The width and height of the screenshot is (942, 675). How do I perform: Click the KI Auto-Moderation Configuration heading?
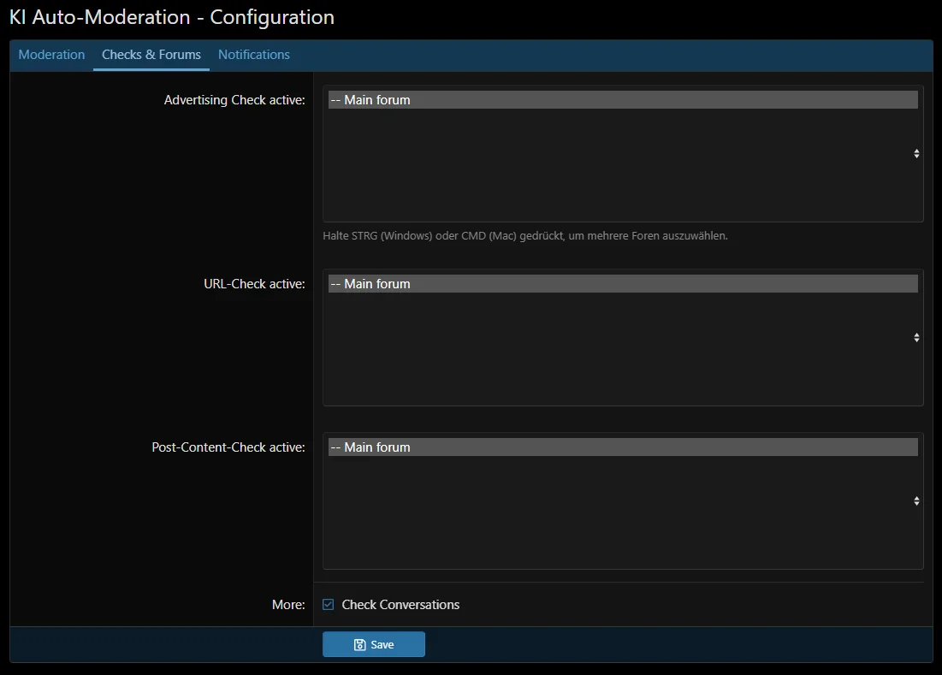pos(172,17)
